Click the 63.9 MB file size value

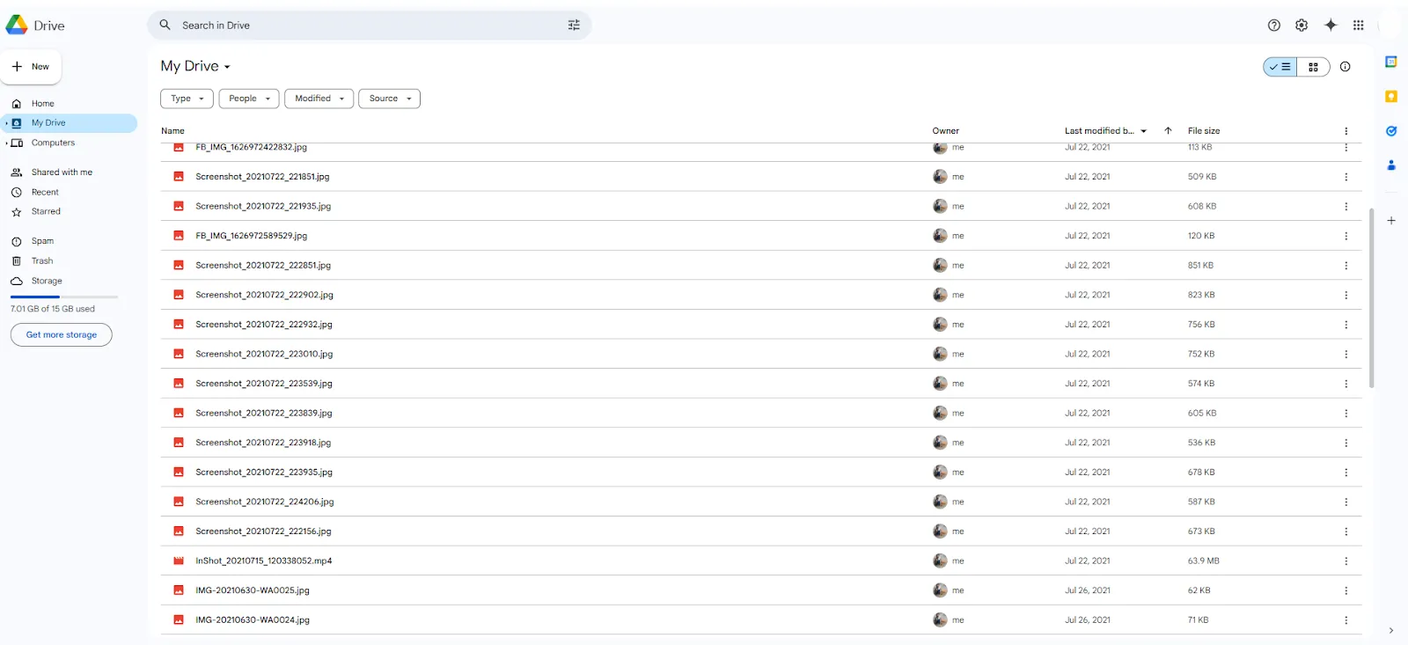pyautogui.click(x=1203, y=561)
